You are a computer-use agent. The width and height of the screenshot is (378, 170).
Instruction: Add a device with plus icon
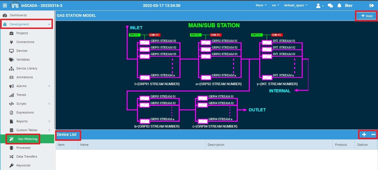point(364,134)
